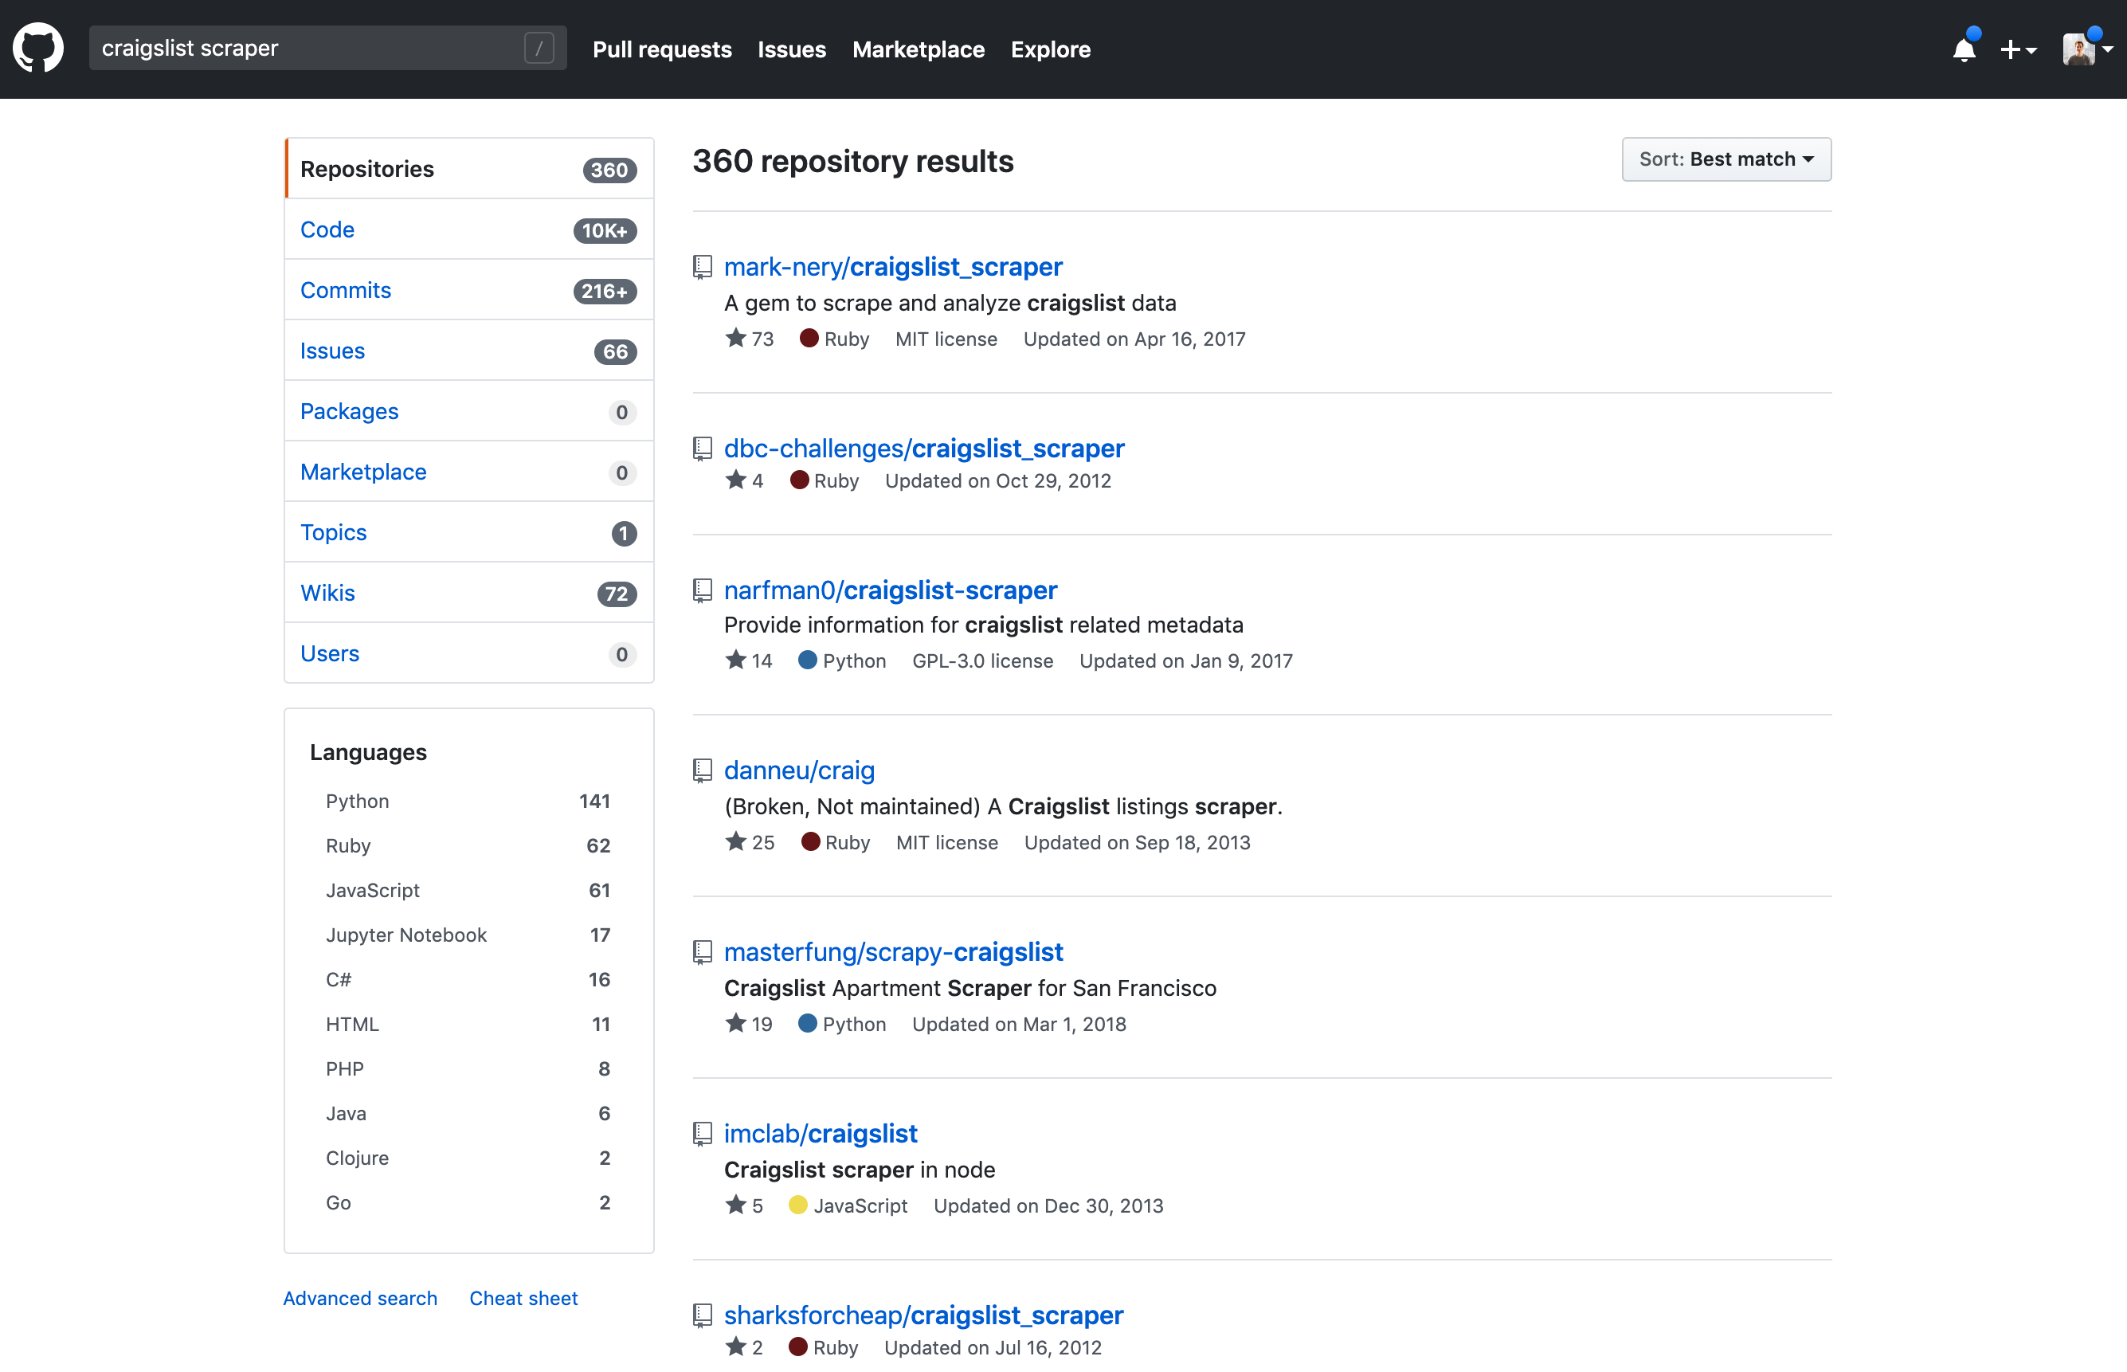Filter results by JavaScript language
The width and height of the screenshot is (2127, 1372).
[468, 890]
